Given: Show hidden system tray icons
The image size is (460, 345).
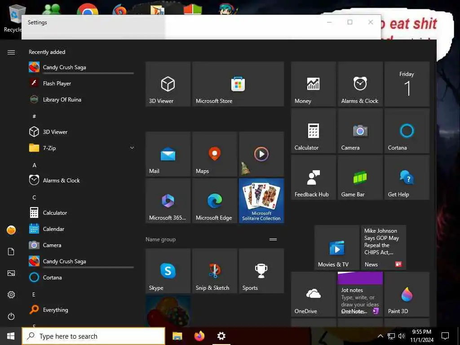Looking at the screenshot, I should coord(380,336).
